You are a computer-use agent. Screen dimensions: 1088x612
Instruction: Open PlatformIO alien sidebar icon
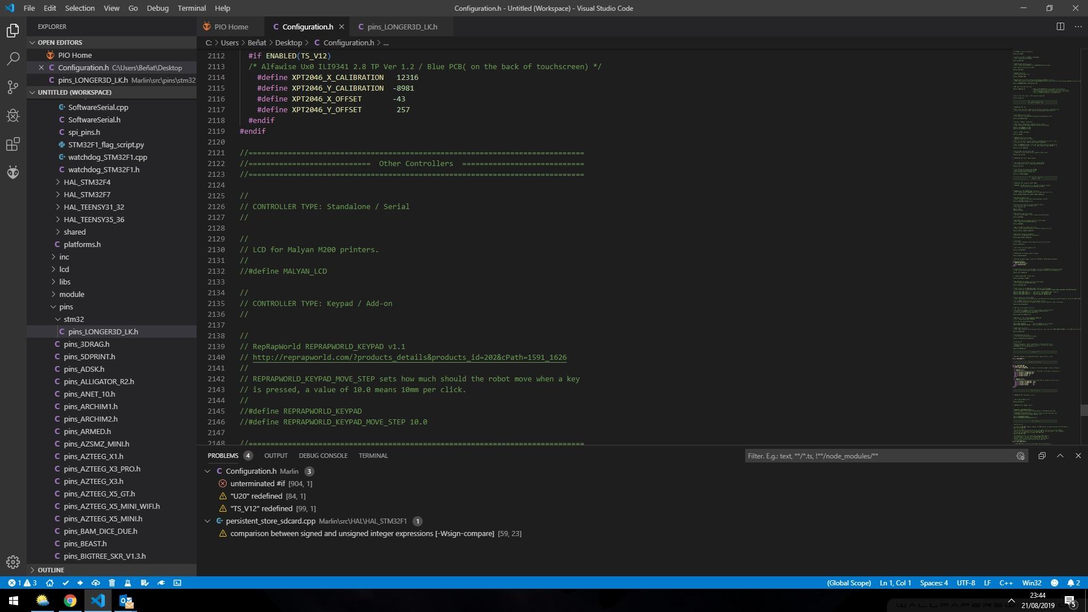pos(12,172)
